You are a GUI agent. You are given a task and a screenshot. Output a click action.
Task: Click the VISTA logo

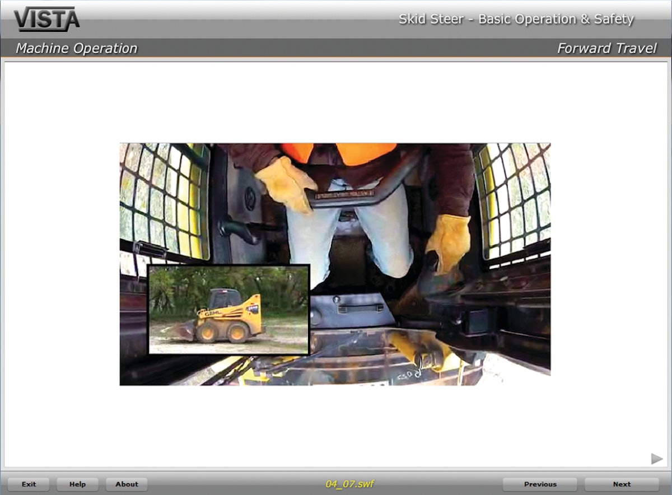pos(46,18)
